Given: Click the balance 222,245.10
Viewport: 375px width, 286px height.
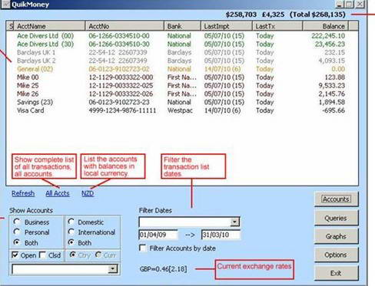Looking at the screenshot, I should pyautogui.click(x=328, y=36).
